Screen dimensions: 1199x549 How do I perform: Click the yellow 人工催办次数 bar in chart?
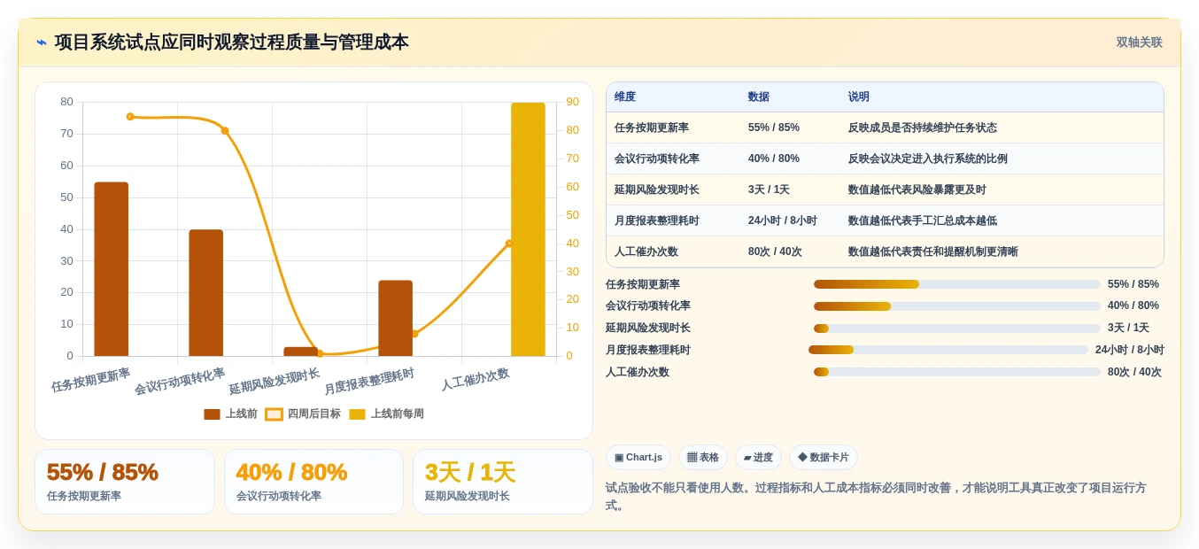point(528,229)
